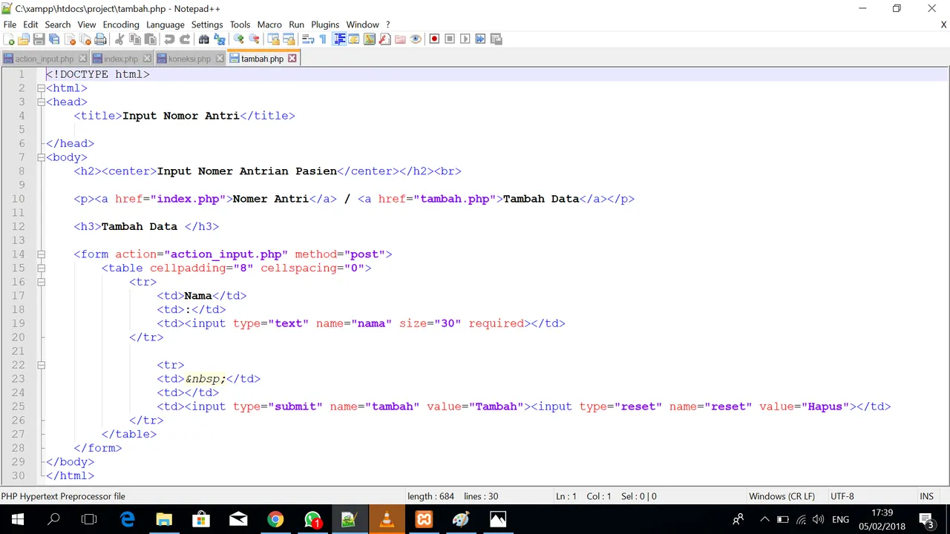Run macro multiple times icon
The width and height of the screenshot is (950, 534).
pos(480,39)
